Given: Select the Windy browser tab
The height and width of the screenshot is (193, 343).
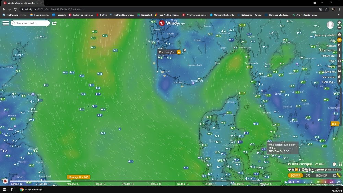Looking at the screenshot, I should (x=22, y=3).
